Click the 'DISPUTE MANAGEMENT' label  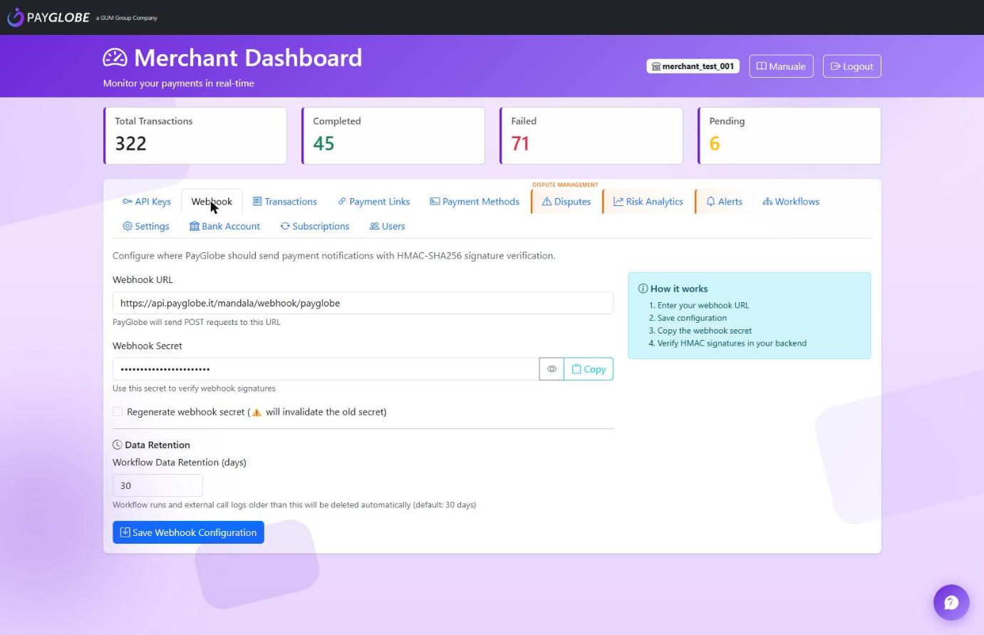pos(565,185)
